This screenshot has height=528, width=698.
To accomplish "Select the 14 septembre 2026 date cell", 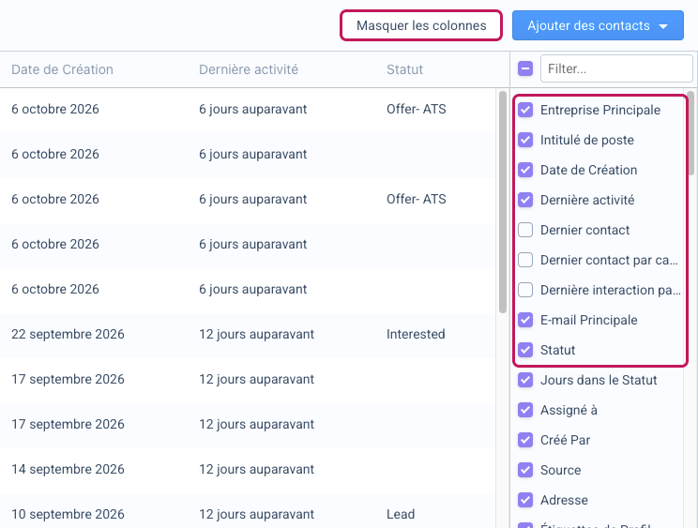I will [x=68, y=469].
